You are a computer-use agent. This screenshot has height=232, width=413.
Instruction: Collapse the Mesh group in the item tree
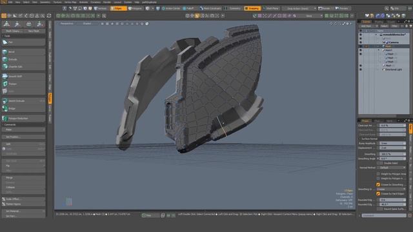(379, 50)
